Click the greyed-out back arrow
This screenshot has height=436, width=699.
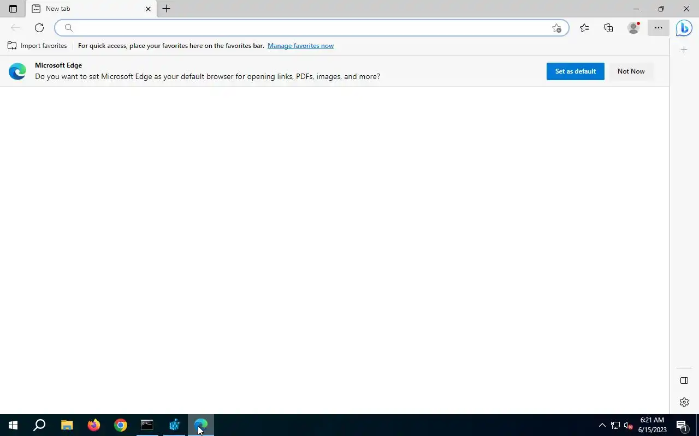(15, 28)
